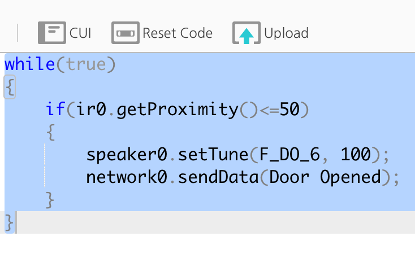Click the if keyword in the code

(55, 109)
